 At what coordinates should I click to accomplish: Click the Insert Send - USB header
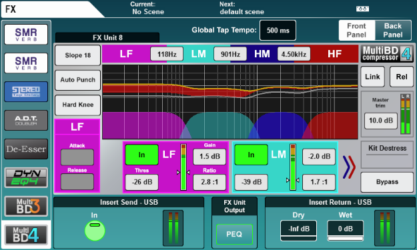[129, 203]
